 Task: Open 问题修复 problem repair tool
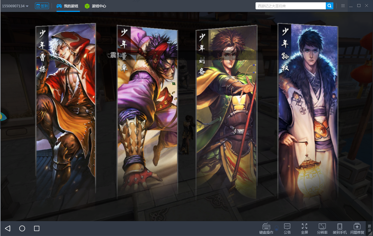click(357, 229)
